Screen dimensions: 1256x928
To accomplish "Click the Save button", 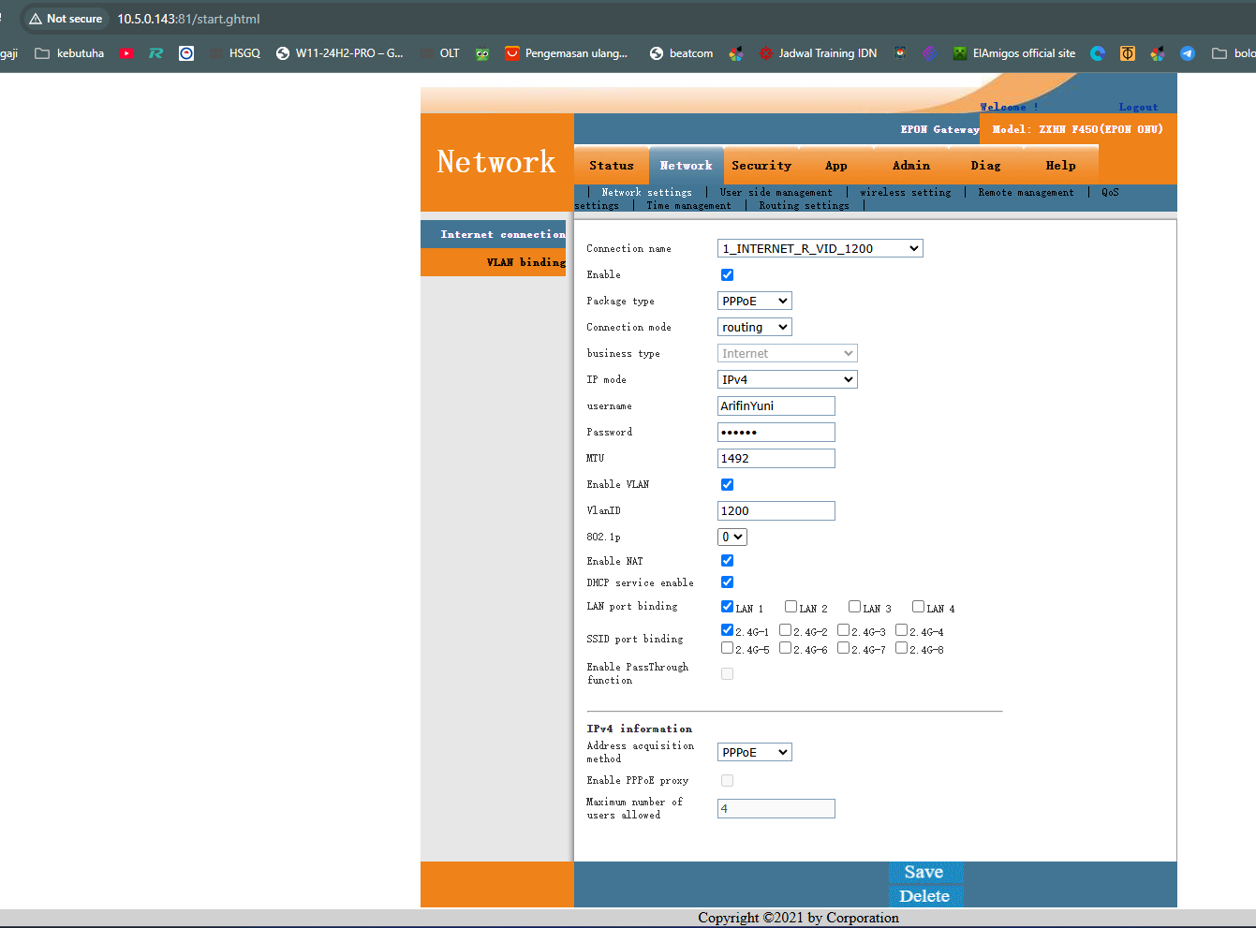I will tap(924, 873).
